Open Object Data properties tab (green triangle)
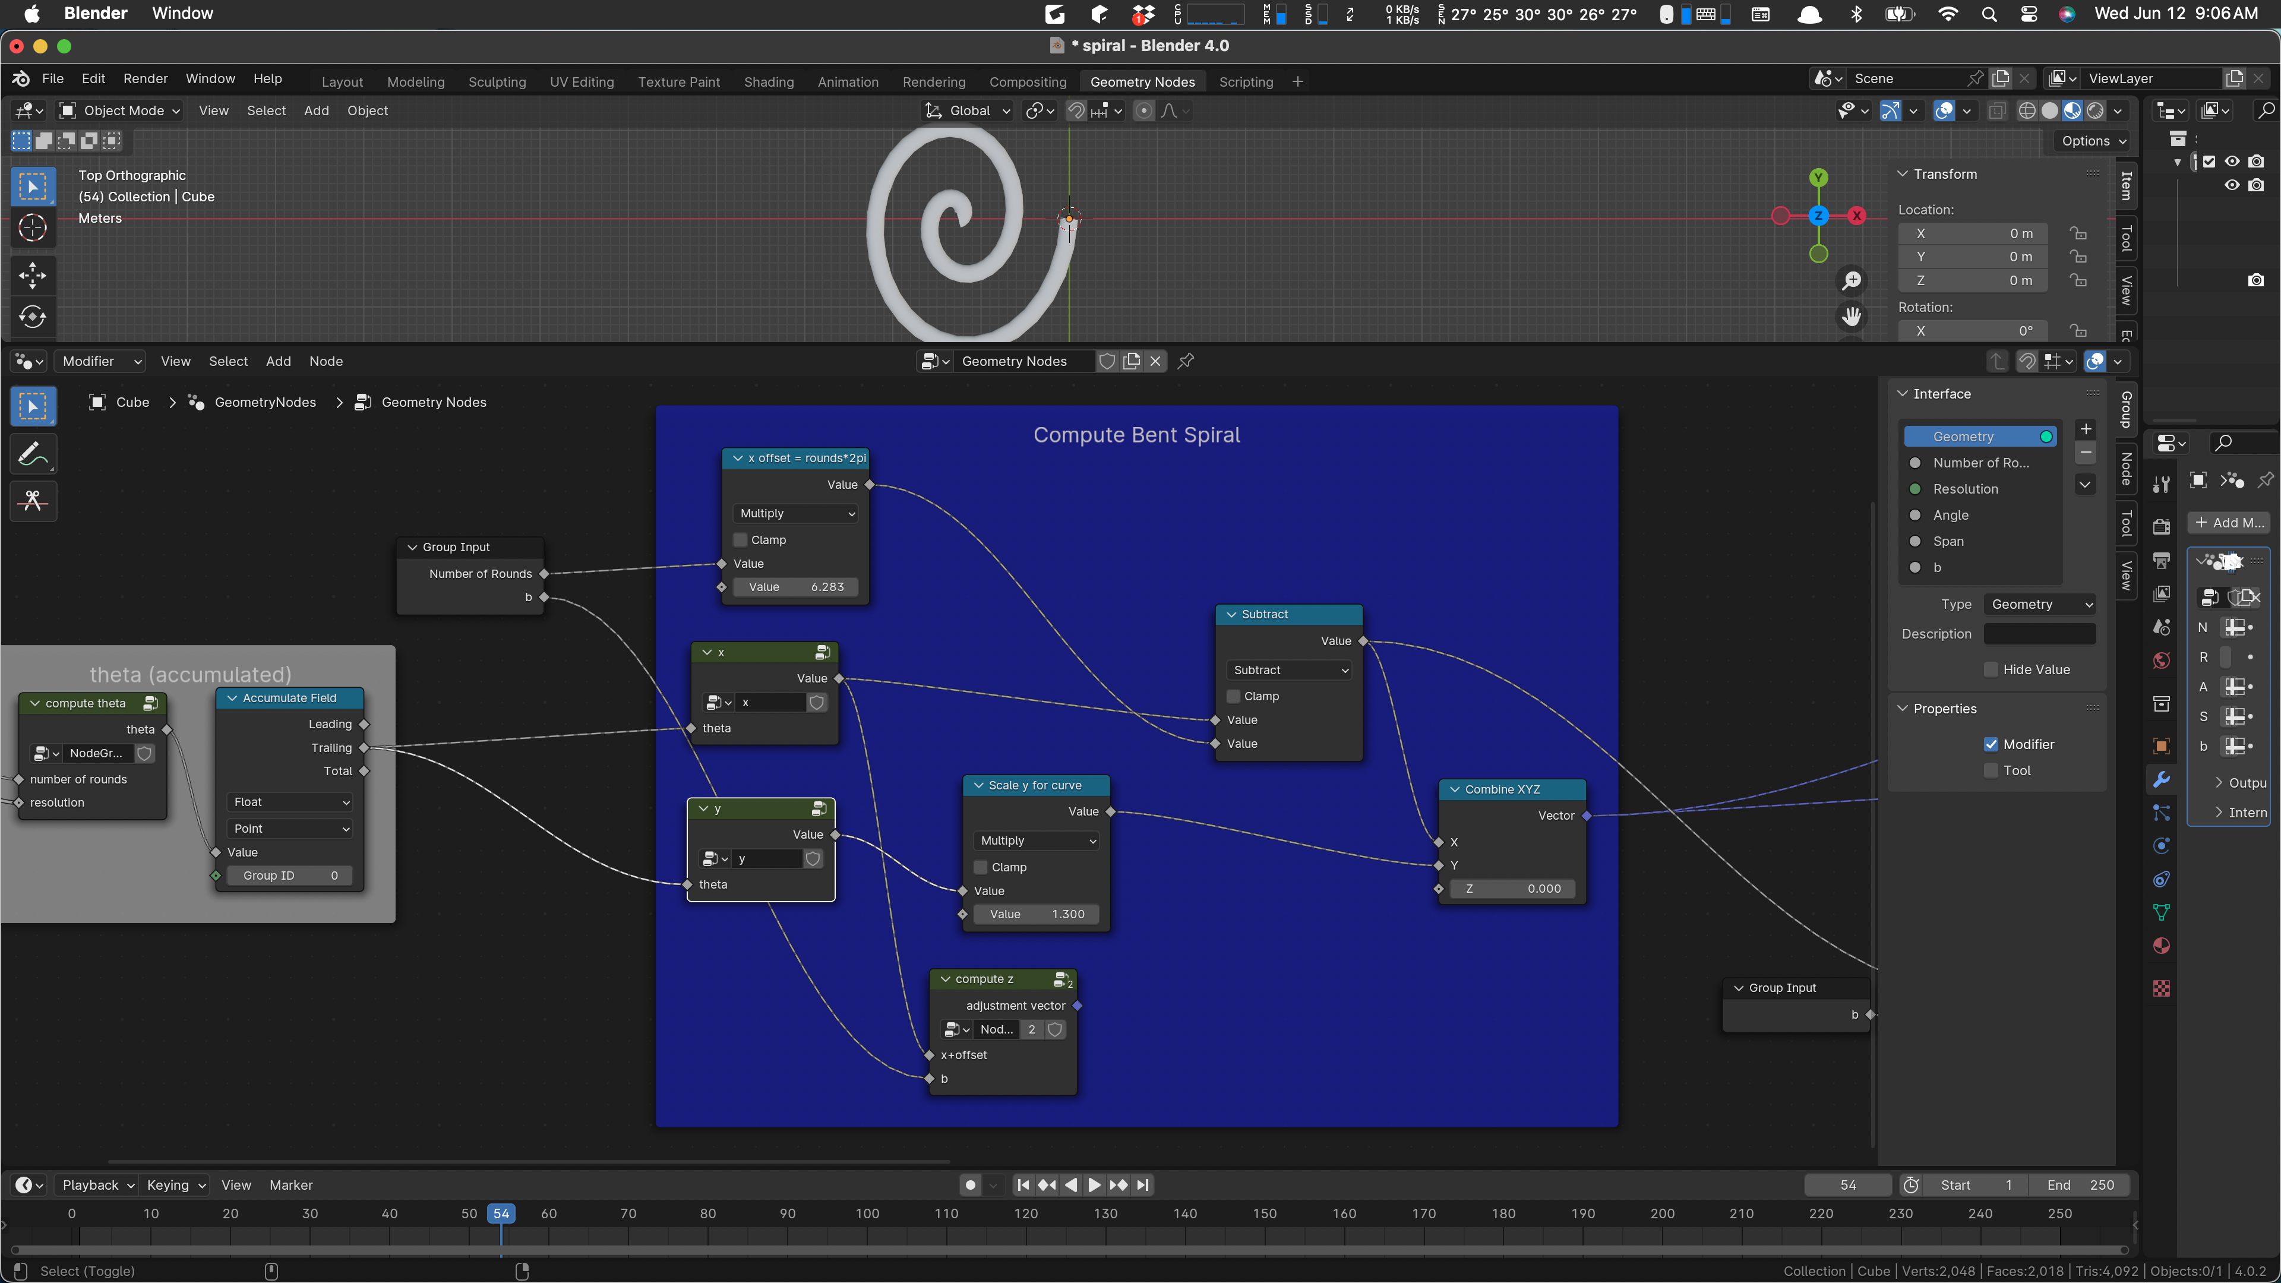 click(2162, 912)
